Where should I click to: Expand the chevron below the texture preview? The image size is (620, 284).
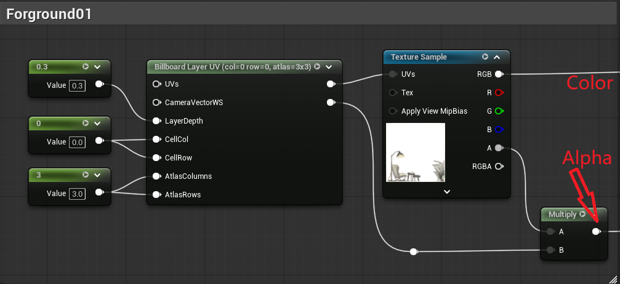tap(447, 192)
